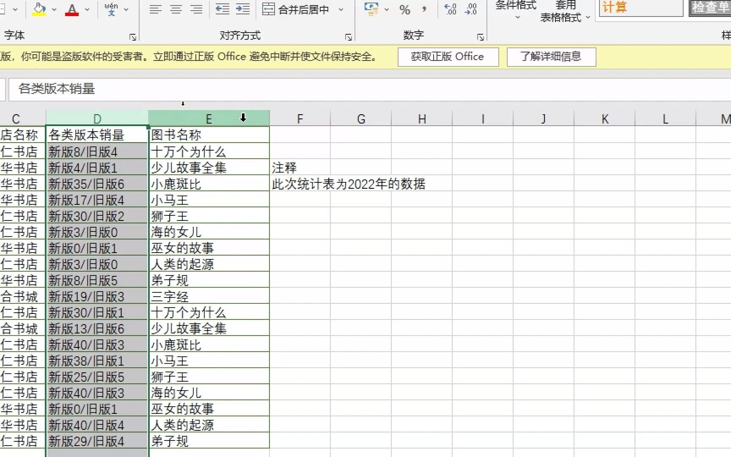Select cell 新版19/旧版3
The image size is (731, 457).
[x=97, y=296]
